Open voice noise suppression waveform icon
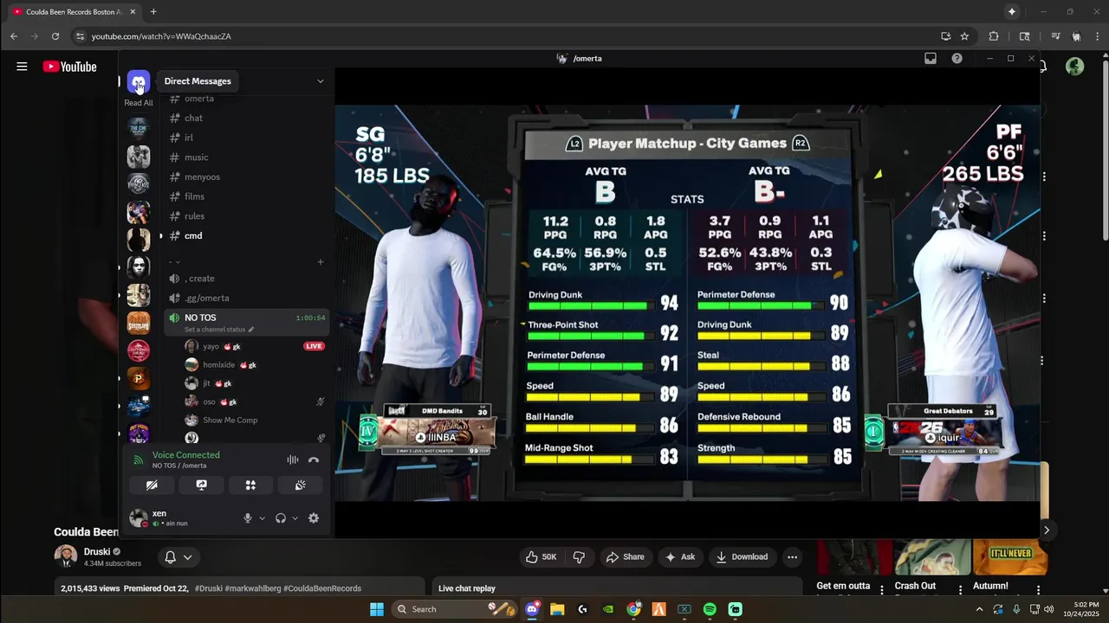1109x623 pixels. 293,460
